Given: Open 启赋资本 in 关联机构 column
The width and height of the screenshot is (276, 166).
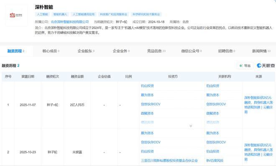Looking at the screenshot, I should click(x=213, y=113).
